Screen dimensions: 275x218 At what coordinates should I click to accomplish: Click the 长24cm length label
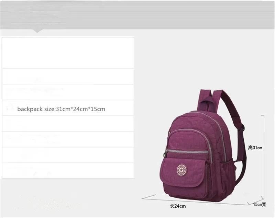click(x=178, y=206)
